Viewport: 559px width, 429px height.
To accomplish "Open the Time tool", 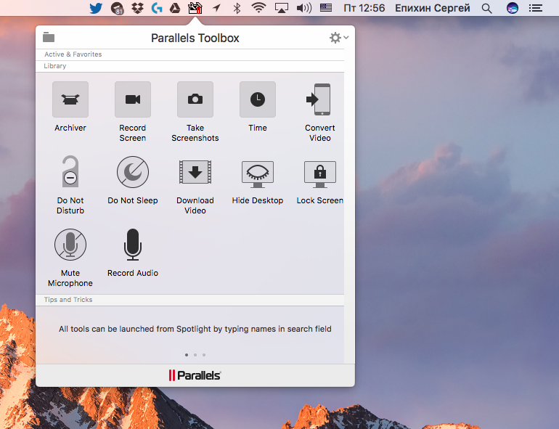I will coord(258,100).
